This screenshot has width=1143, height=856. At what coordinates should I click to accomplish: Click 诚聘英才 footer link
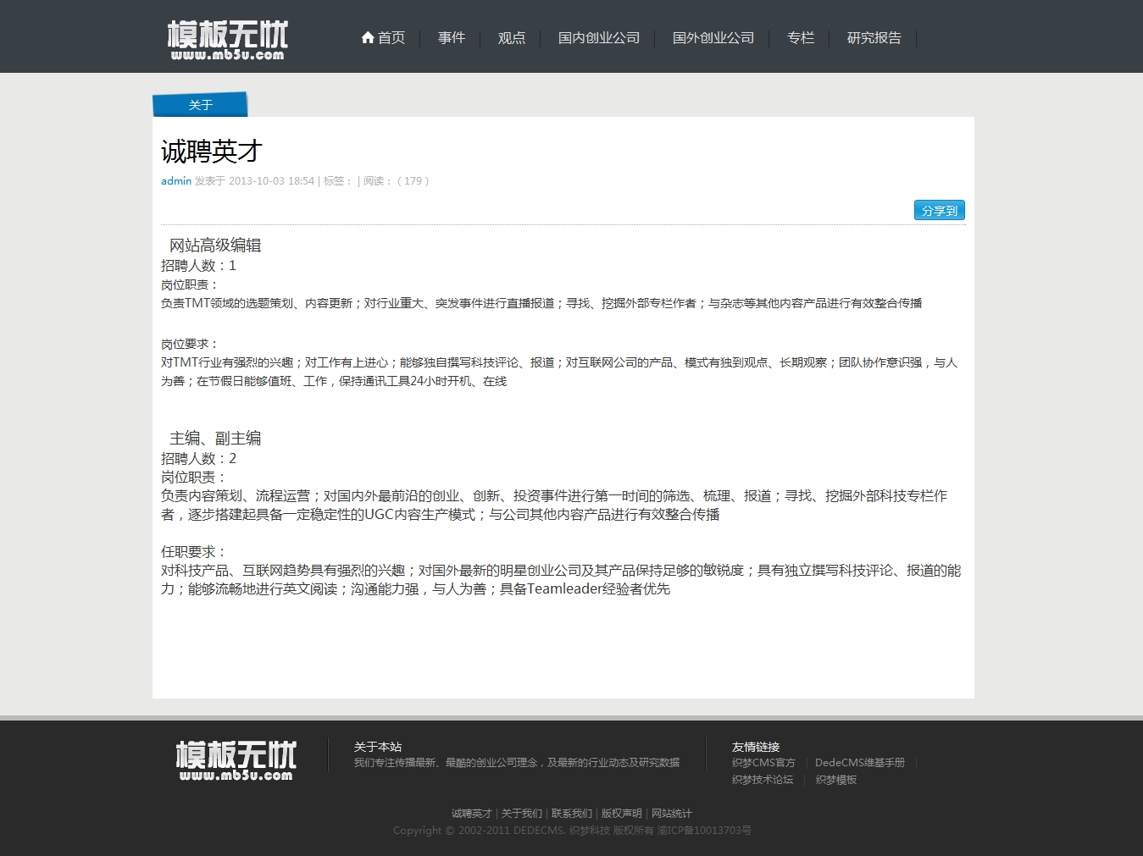click(x=471, y=814)
